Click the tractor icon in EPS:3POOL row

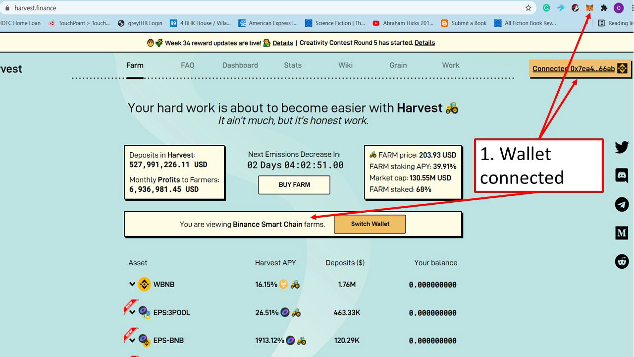(296, 312)
